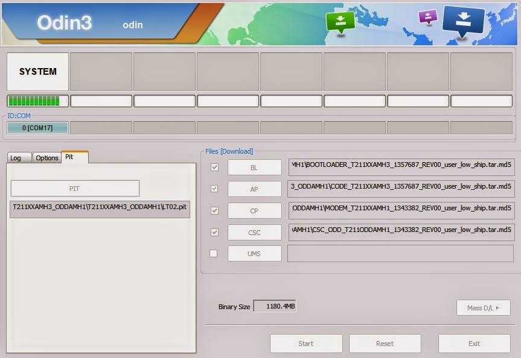
Task: Click the LT02.pit path field
Action: pos(100,209)
